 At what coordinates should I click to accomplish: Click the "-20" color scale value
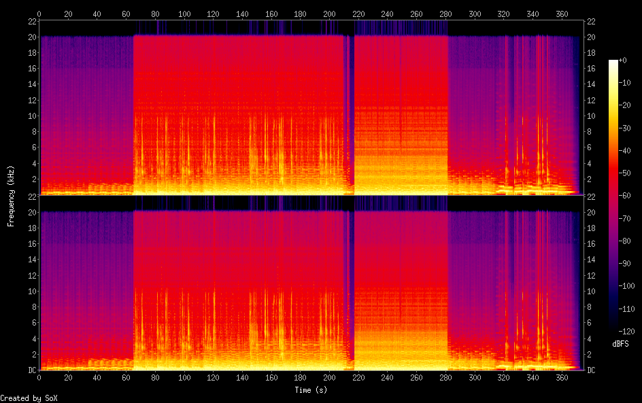pos(625,105)
